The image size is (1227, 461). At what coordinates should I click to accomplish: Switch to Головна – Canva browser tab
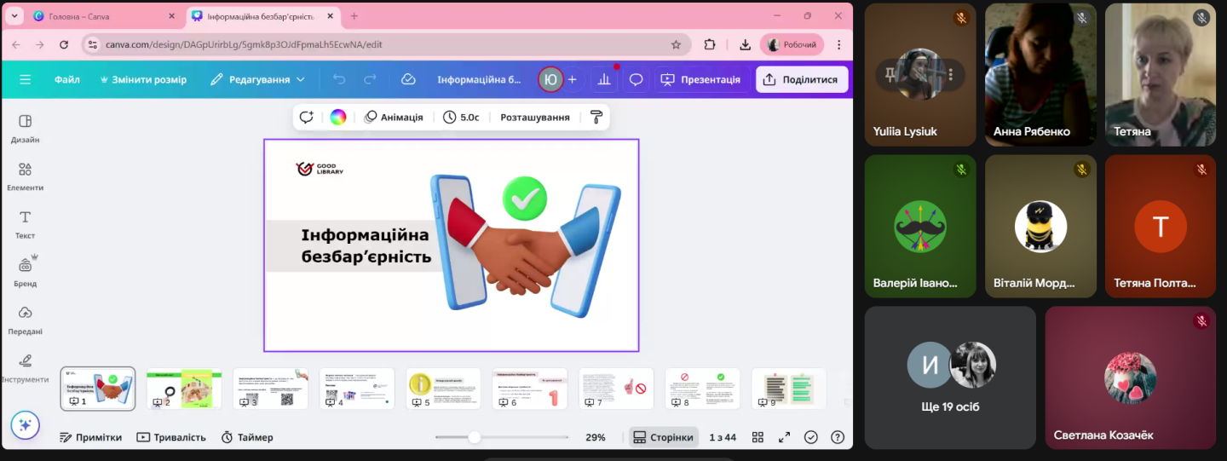click(x=105, y=16)
